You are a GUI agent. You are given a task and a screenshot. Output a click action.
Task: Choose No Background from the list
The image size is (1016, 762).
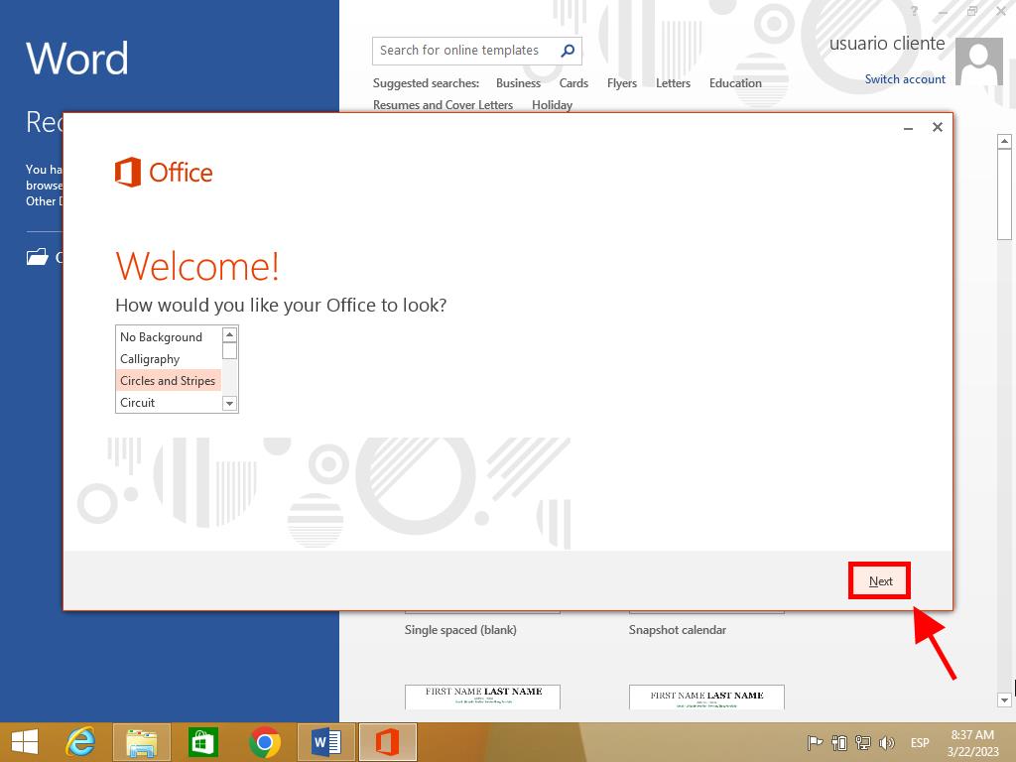[161, 337]
